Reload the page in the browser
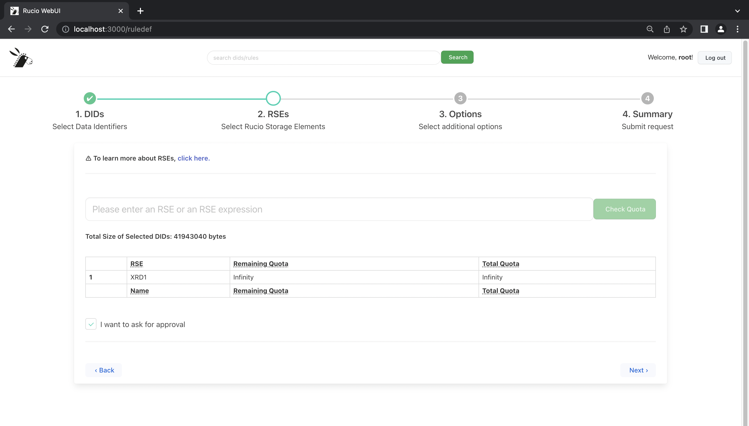 (x=45, y=29)
